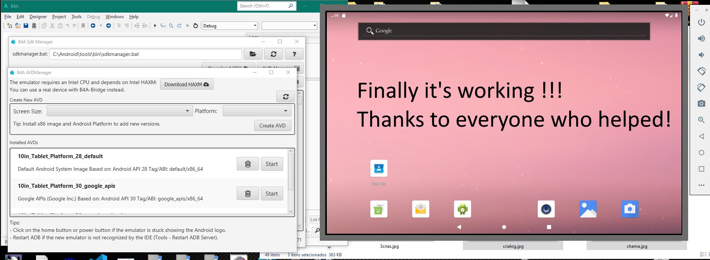
Task: Open the green Android robot app in dock
Action: (x=462, y=209)
